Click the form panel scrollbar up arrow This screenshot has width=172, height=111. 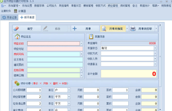click(160, 25)
